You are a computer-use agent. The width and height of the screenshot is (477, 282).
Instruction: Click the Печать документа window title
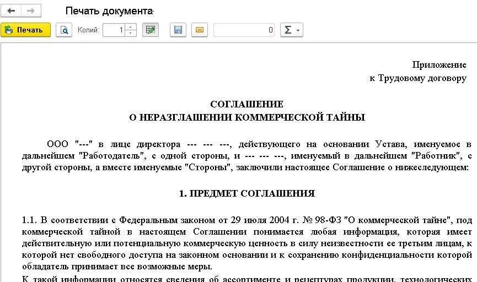(109, 11)
